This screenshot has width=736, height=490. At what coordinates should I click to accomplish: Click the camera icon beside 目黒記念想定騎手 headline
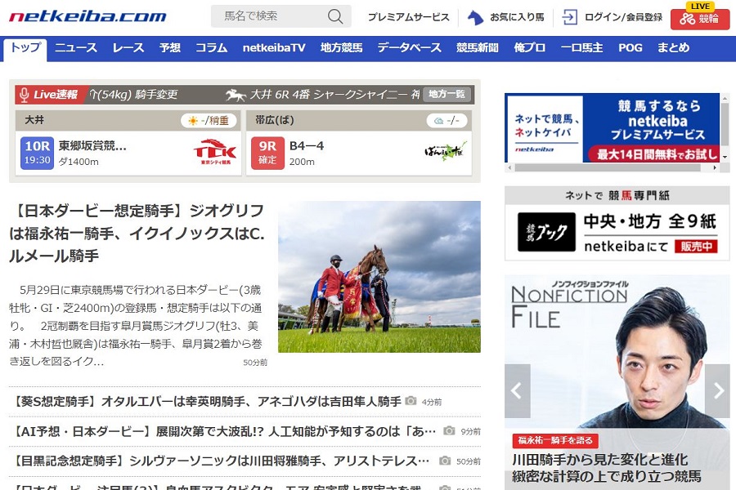[x=445, y=461]
